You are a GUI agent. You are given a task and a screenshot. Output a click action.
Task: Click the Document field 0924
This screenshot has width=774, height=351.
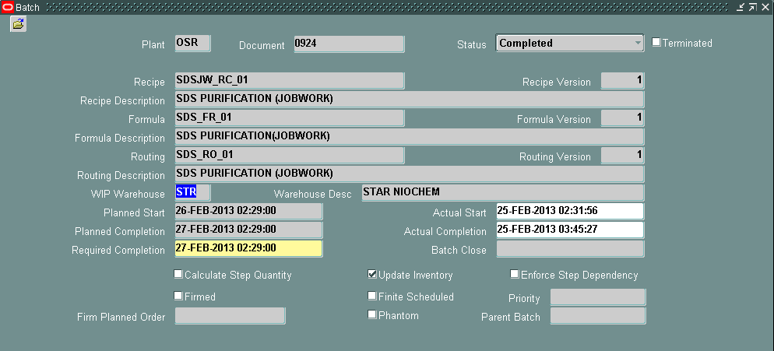point(349,44)
